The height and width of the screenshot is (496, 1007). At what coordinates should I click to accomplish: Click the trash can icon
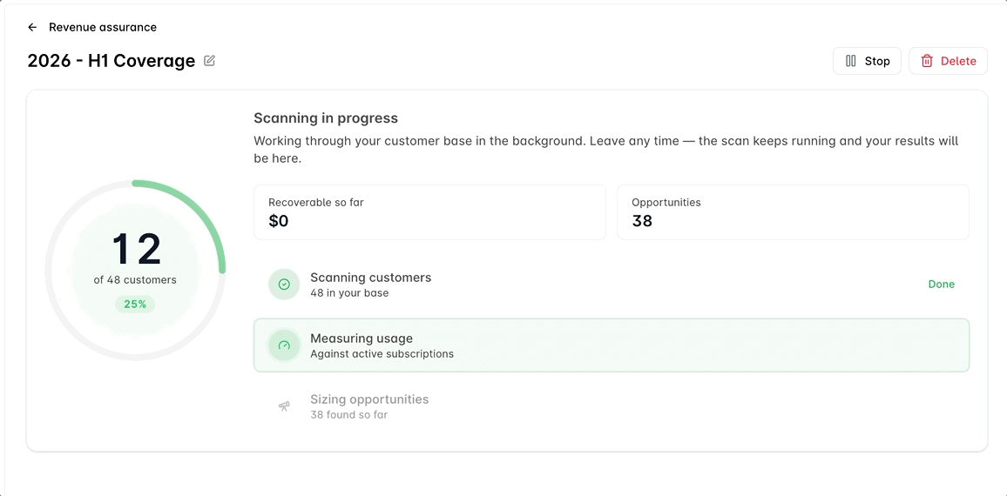point(927,61)
